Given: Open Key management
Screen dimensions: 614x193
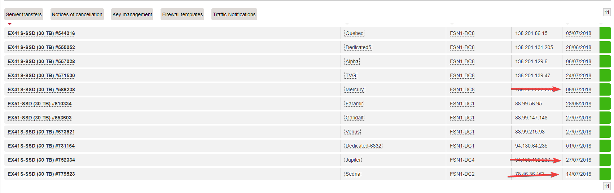Looking at the screenshot, I should pyautogui.click(x=132, y=14).
